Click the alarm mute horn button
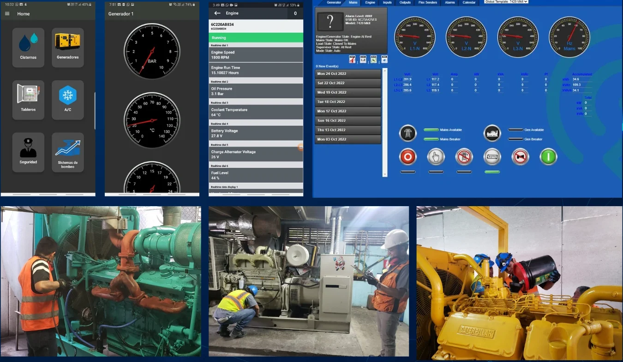Screen dimensions: 623x362 (x=520, y=157)
